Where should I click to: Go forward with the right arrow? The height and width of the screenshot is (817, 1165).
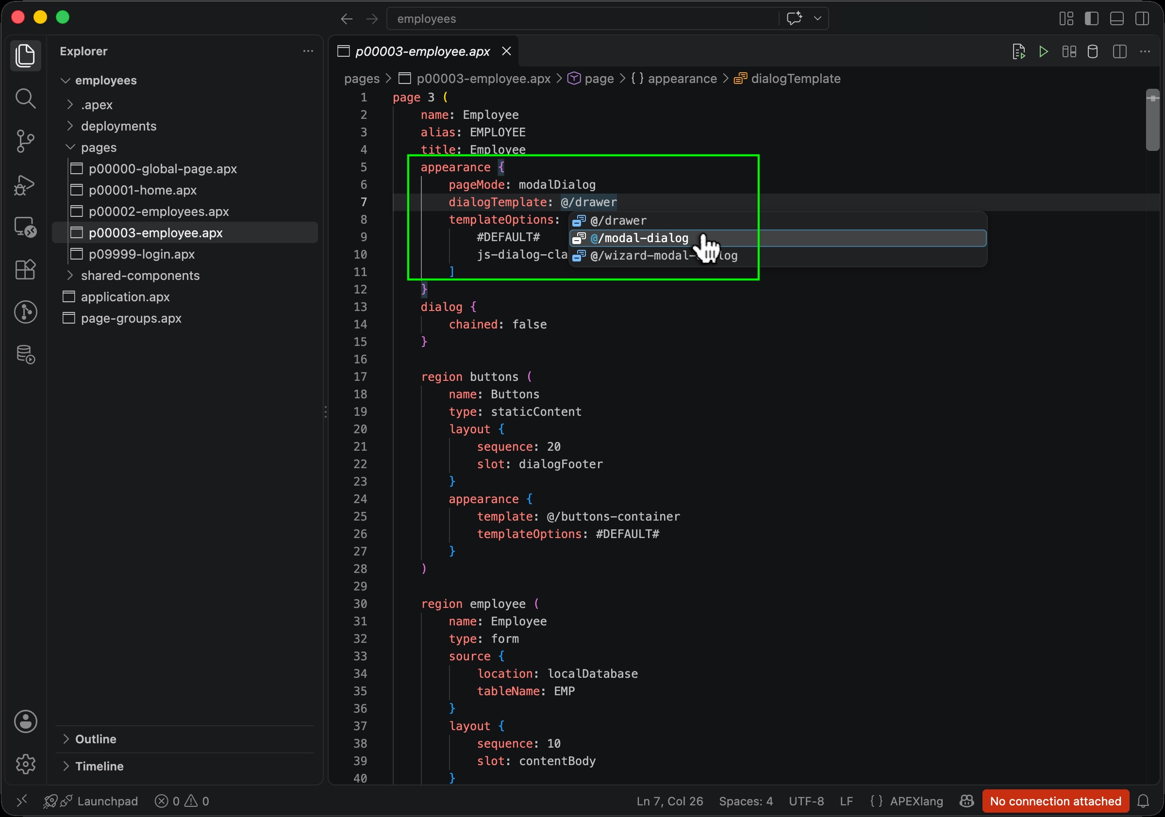[x=372, y=19]
